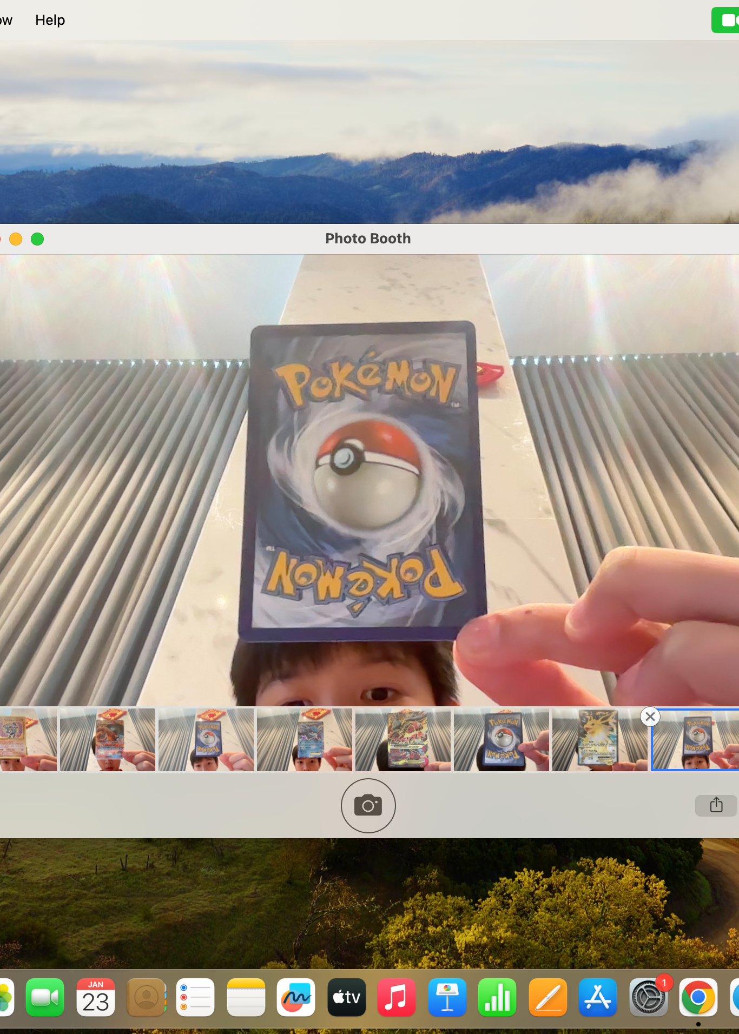Switch to Google Chrome in the Dock
The image size is (739, 1034).
(698, 998)
